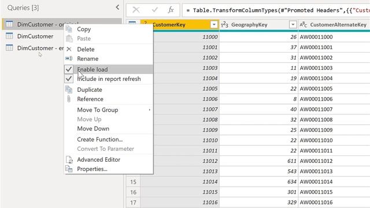Open Advanced Editor from the context menu

(99, 159)
